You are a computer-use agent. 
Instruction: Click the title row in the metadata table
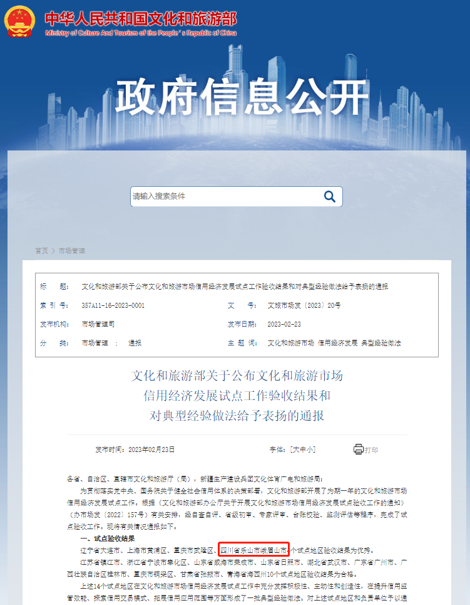237,287
